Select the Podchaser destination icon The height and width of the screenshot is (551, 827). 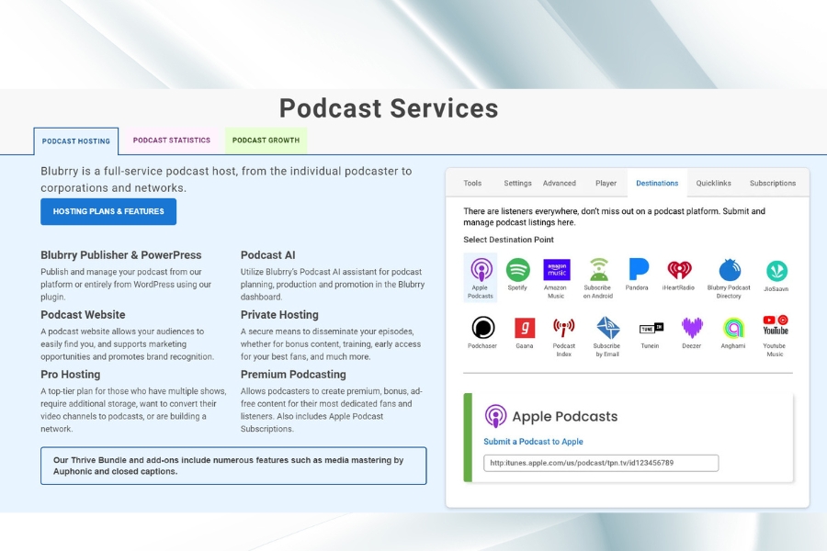[482, 328]
